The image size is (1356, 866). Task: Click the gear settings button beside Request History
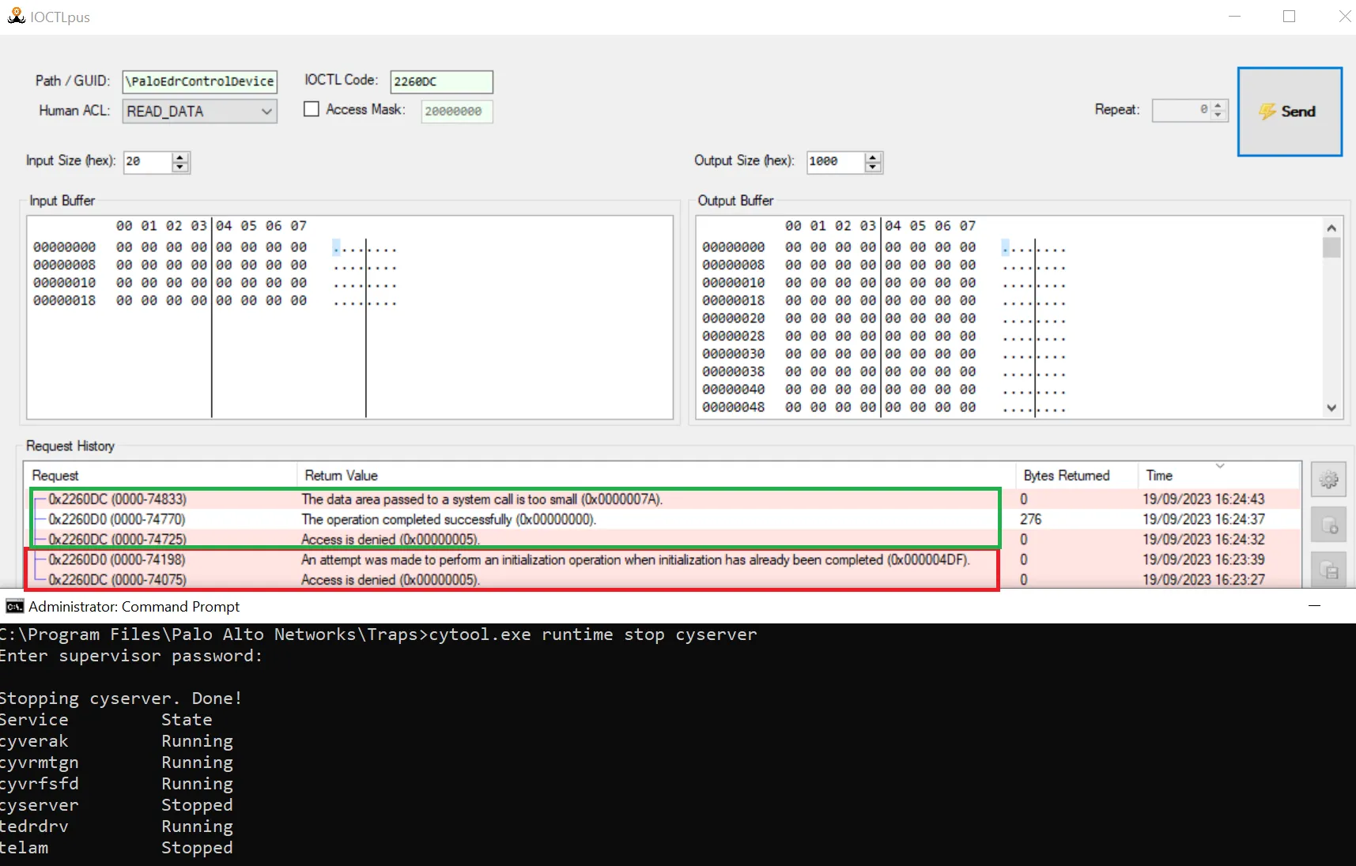click(x=1328, y=480)
